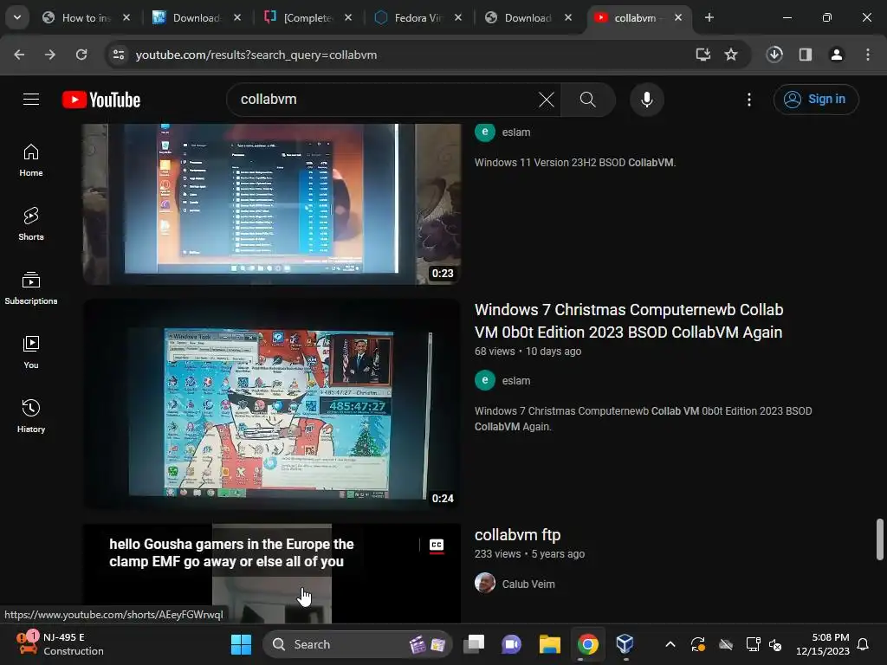Click taskbar Search box
Image resolution: width=887 pixels, height=665 pixels.
pyautogui.click(x=358, y=644)
